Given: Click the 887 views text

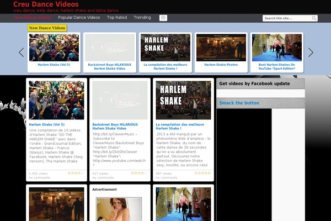Looking at the screenshot, I should (164, 173).
